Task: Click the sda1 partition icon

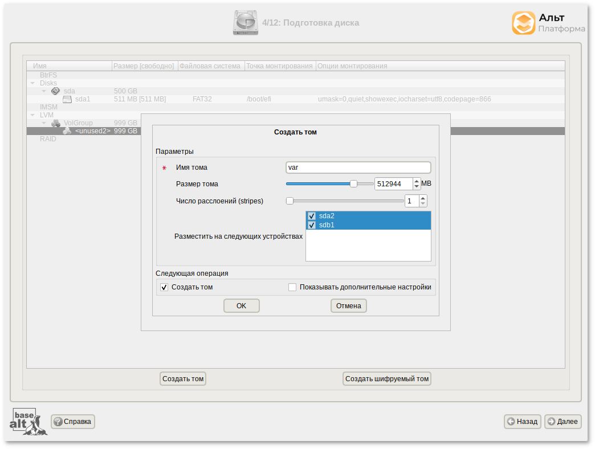Action: click(x=67, y=99)
